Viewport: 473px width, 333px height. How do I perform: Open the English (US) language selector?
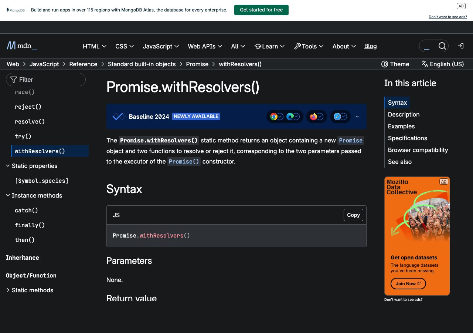click(442, 64)
